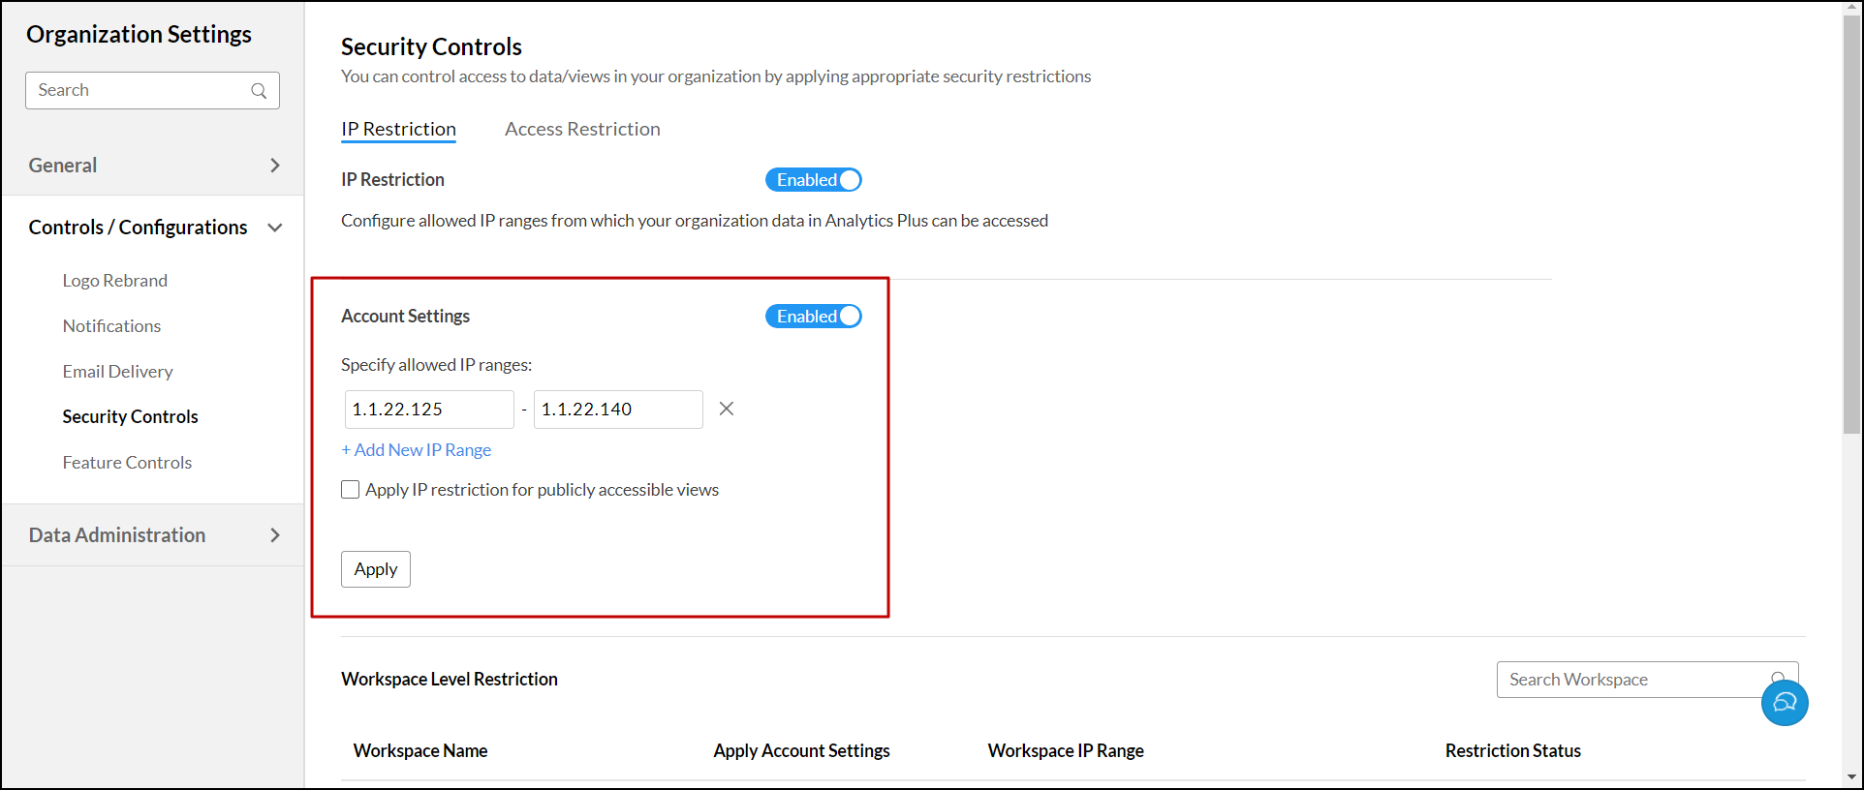Open Feature Controls page

click(x=127, y=463)
